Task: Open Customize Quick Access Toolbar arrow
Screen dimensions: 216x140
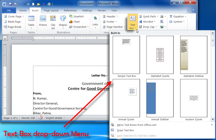Action: (x=54, y=4)
